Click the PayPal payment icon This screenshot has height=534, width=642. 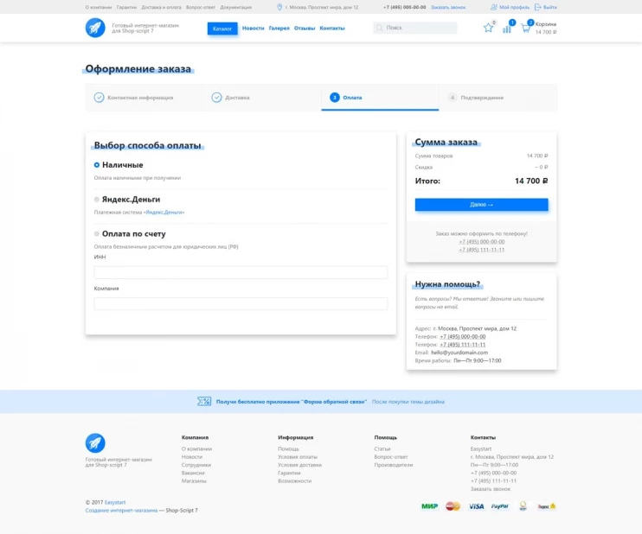[x=500, y=506]
